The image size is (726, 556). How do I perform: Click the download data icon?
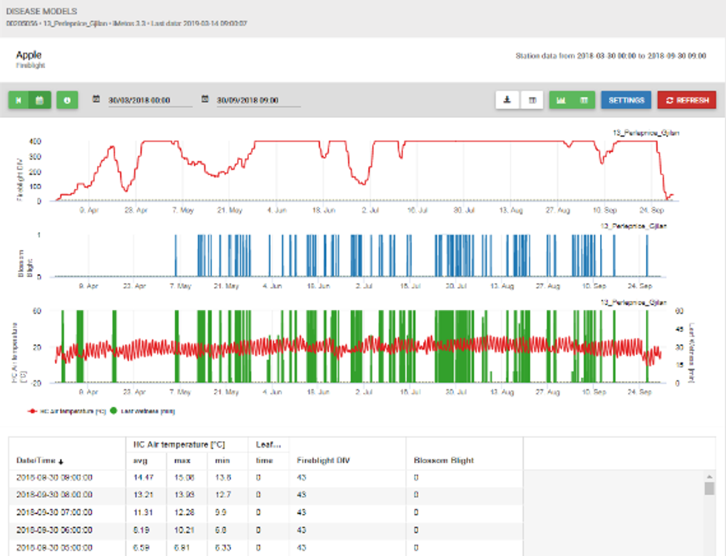507,100
